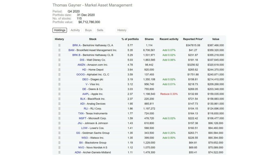Open history icon for BRK.B row
This screenshot has width=277, height=155.
click(x=59, y=55)
